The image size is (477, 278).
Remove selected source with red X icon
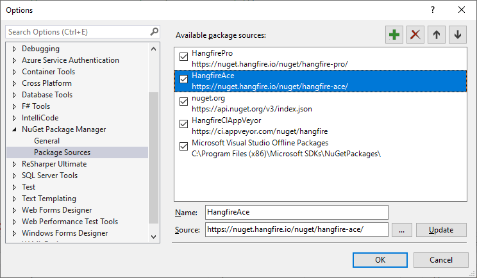pyautogui.click(x=415, y=35)
